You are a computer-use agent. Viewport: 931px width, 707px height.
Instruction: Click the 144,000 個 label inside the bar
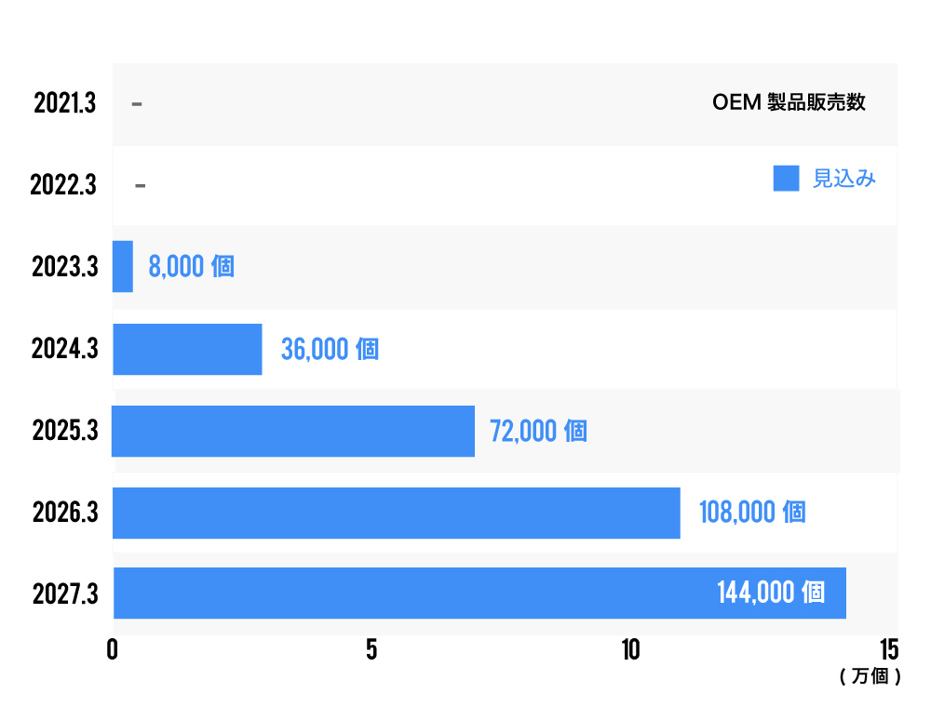pos(771,593)
